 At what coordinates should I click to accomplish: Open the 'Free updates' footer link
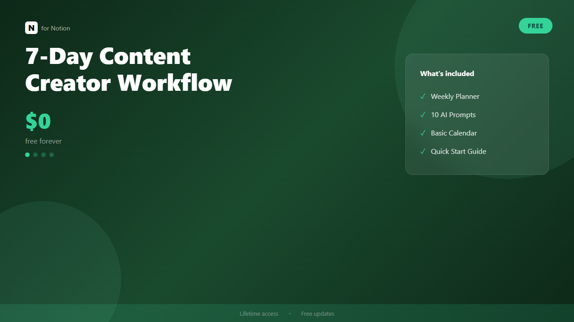point(317,314)
